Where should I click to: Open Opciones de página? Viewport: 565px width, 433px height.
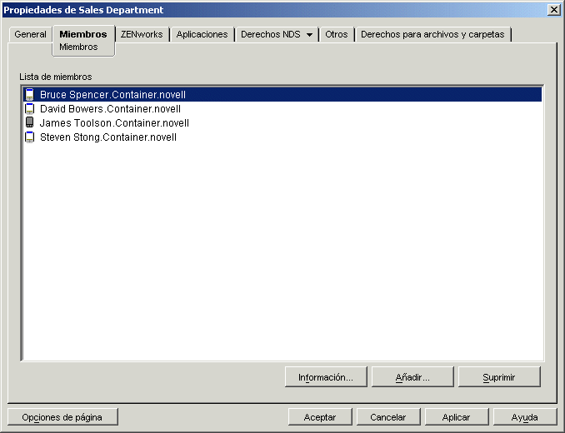pyautogui.click(x=62, y=417)
